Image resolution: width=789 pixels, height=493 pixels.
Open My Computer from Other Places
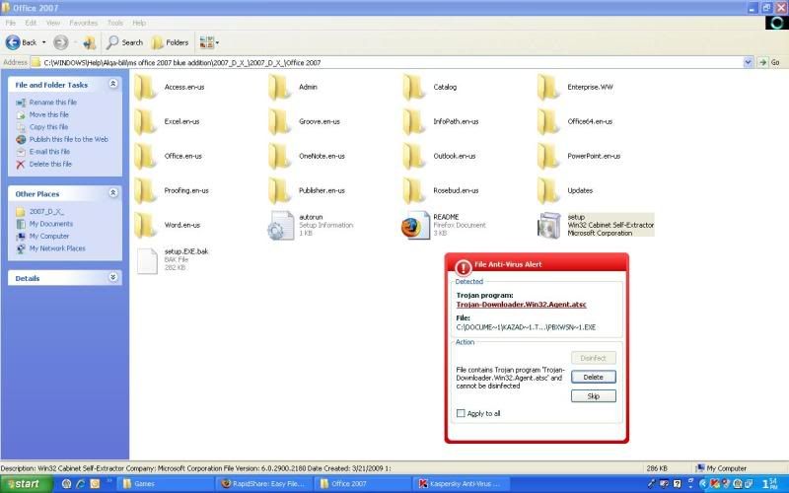click(x=48, y=236)
